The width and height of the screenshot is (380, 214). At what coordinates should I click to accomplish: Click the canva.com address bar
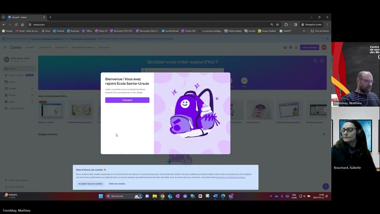tap(148, 25)
